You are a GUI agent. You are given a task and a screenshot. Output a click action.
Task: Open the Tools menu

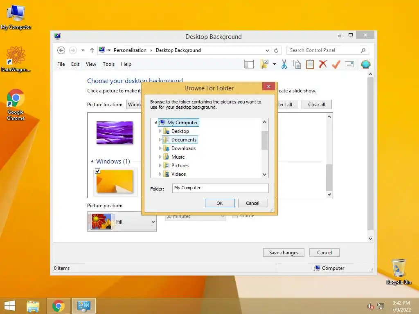[x=108, y=64]
